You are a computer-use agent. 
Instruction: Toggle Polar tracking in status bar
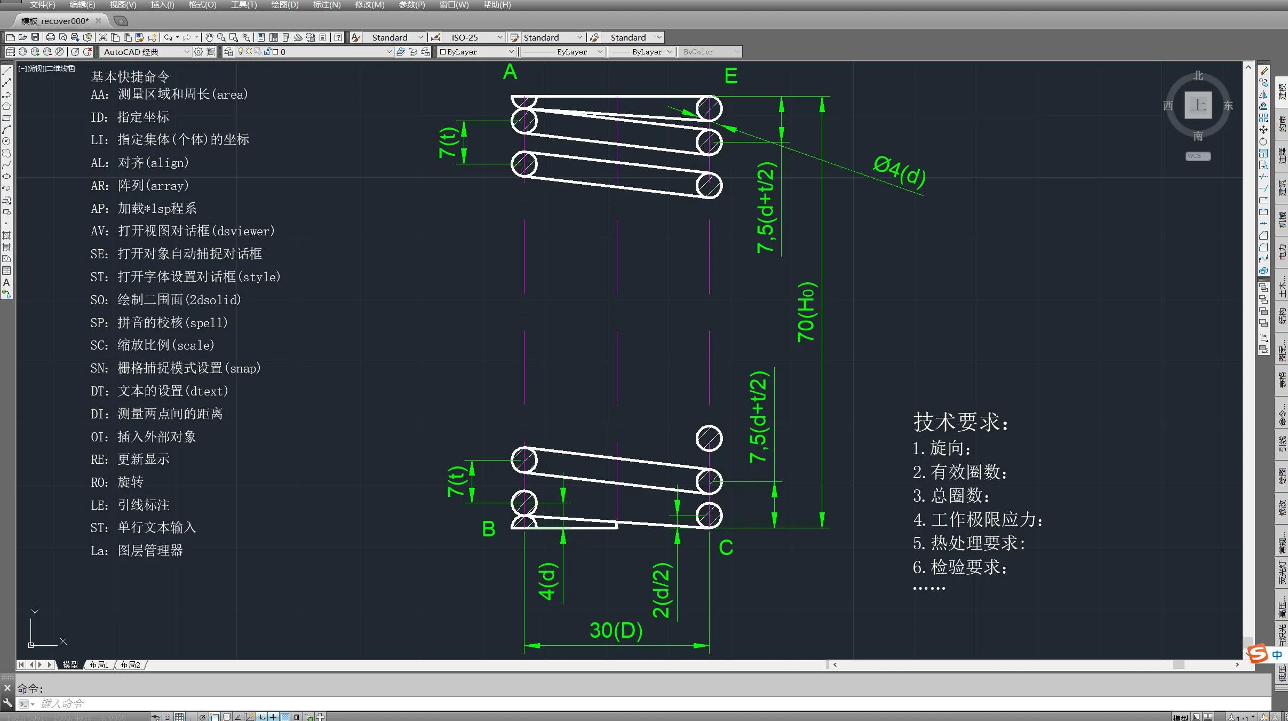[203, 717]
